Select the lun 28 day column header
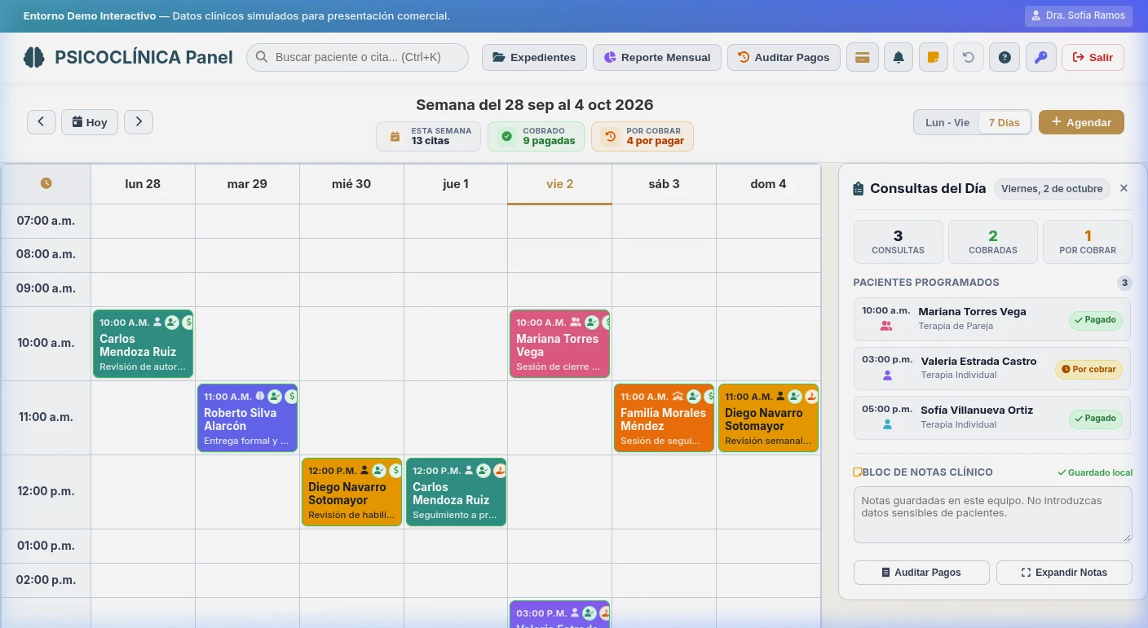1148x628 pixels. pos(143,184)
